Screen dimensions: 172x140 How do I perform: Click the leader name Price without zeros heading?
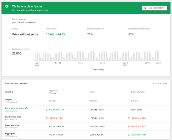click(25, 34)
